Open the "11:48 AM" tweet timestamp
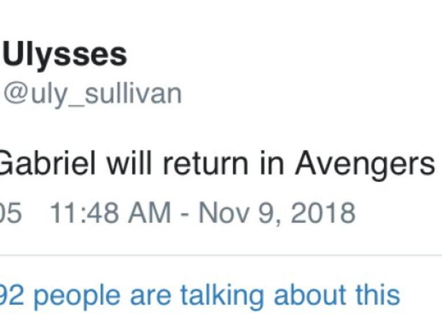 coord(110,213)
